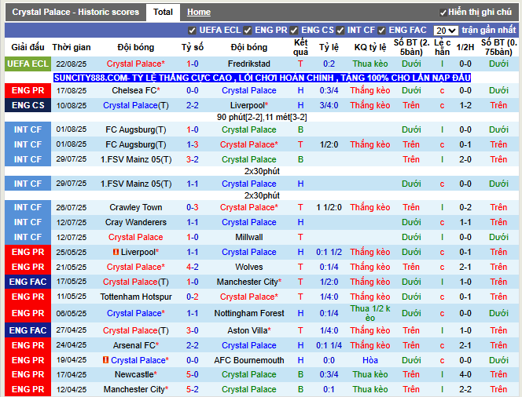This screenshot has width=522, height=397.
Task: Click the 1/2H column header
Action: [x=465, y=47]
